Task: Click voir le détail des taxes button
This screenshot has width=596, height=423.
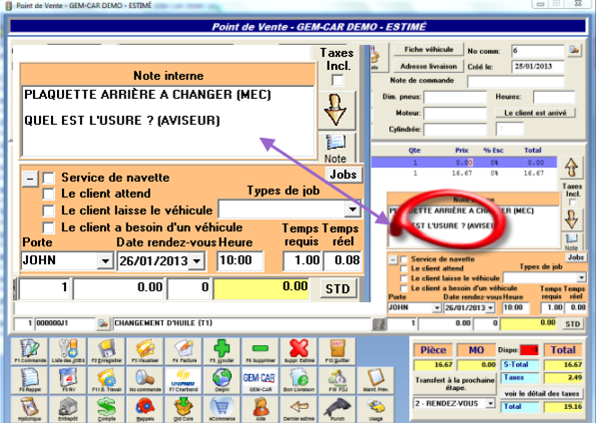Action: (x=542, y=394)
